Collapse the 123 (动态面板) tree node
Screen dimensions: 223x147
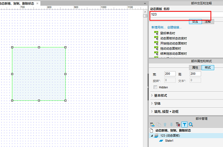pyautogui.click(x=152, y=136)
